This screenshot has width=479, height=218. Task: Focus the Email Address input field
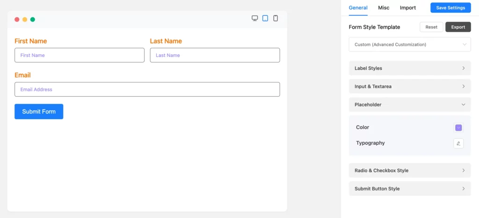click(x=147, y=89)
